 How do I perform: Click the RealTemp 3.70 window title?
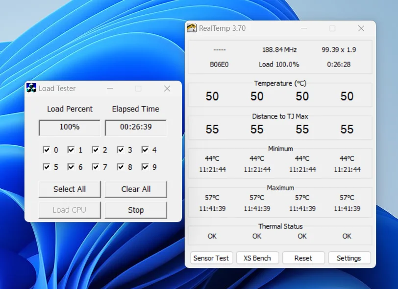click(x=223, y=28)
